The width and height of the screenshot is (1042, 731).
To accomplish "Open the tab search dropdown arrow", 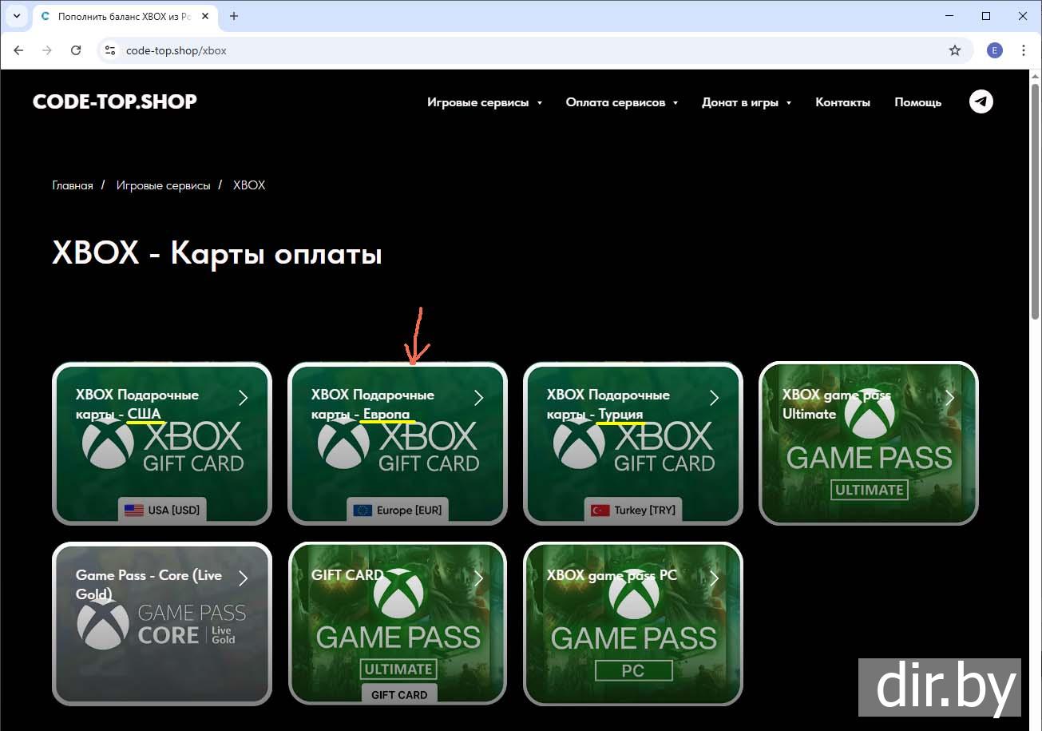I will pos(16,16).
